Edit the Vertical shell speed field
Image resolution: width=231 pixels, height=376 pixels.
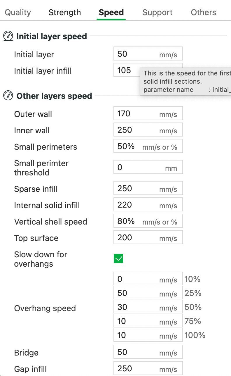[x=148, y=221]
